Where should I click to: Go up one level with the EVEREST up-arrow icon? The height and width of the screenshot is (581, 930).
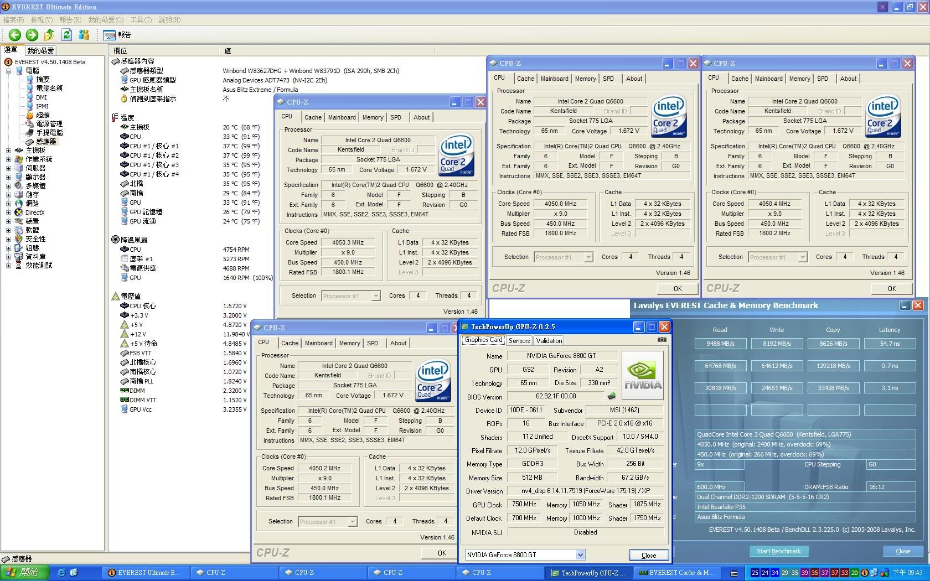click(x=49, y=35)
